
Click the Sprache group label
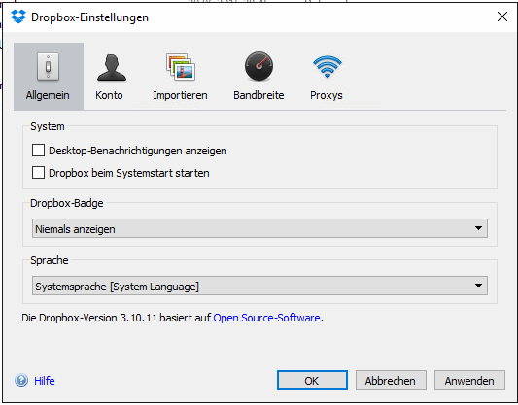pos(50,260)
